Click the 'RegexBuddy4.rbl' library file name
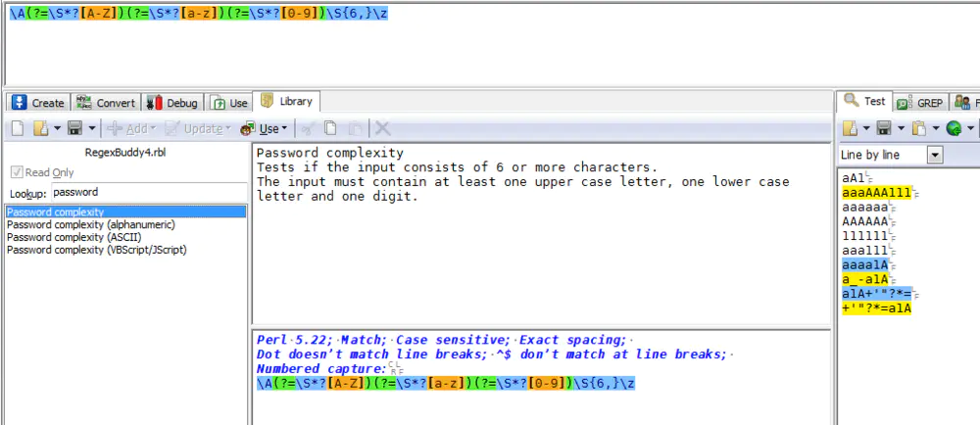This screenshot has height=425, width=980. tap(125, 152)
